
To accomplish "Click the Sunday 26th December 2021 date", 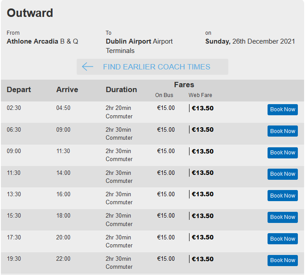I will (x=250, y=41).
